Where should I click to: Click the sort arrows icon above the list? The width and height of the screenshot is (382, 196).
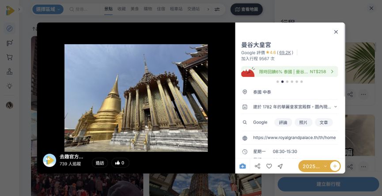(x=34, y=29)
